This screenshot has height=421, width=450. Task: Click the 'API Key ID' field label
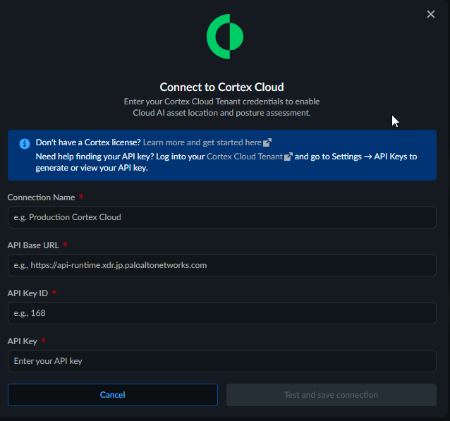[28, 293]
